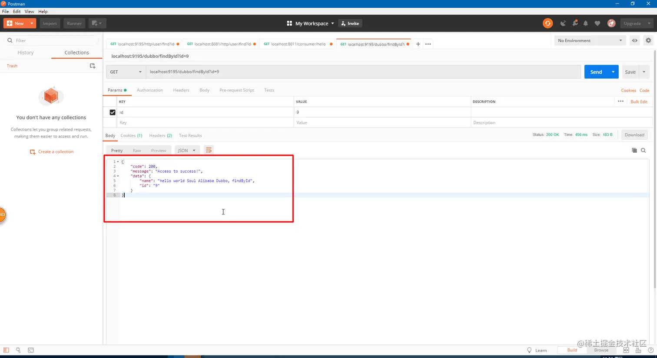Image resolution: width=657 pixels, height=358 pixels.
Task: Switch to the Authorization tab
Action: [x=150, y=90]
